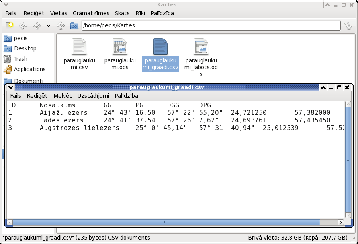Open Palīdzība menu in Kartes window
The height and width of the screenshot is (244, 358).
point(162,13)
